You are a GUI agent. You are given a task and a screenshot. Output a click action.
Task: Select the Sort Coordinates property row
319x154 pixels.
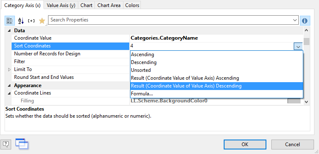coord(70,46)
